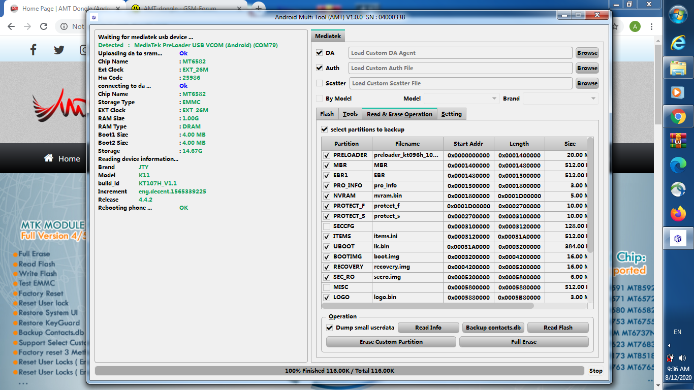
Task: Open a new Chrome tab
Action: pyautogui.click(x=258, y=8)
